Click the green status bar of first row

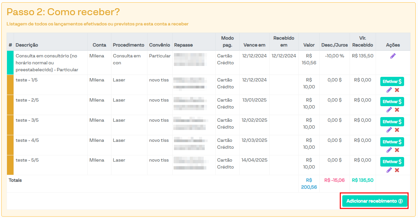[10, 63]
